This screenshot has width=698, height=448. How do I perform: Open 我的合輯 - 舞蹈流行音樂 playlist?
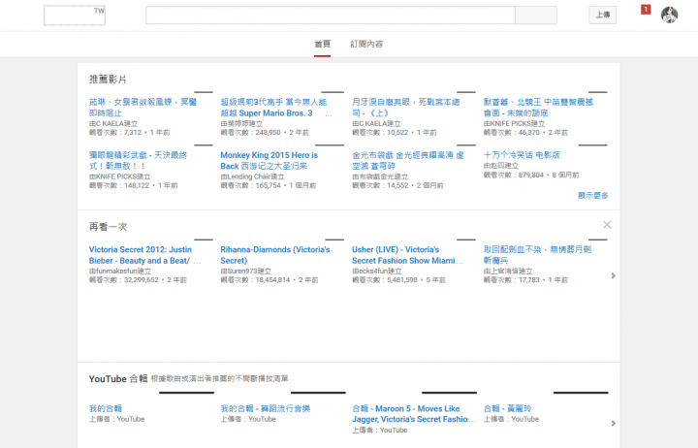pos(266,408)
